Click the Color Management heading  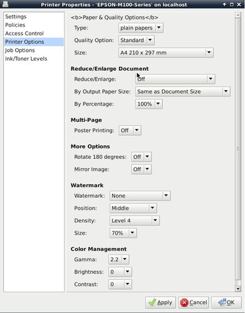(x=98, y=249)
